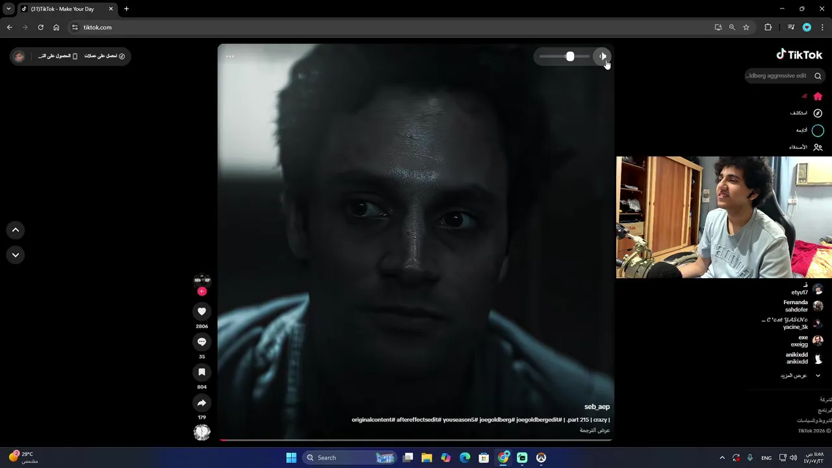Image resolution: width=832 pixels, height=468 pixels.
Task: Click the TikTok logo
Action: pos(799,55)
